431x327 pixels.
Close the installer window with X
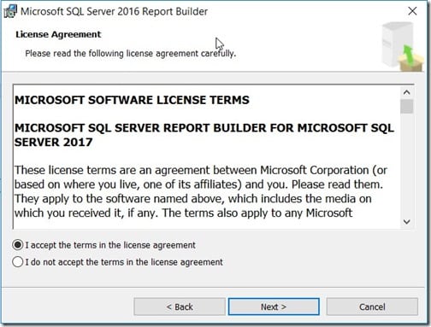[x=412, y=11]
